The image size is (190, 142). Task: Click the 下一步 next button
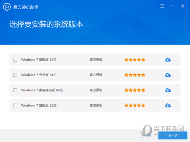click(173, 135)
